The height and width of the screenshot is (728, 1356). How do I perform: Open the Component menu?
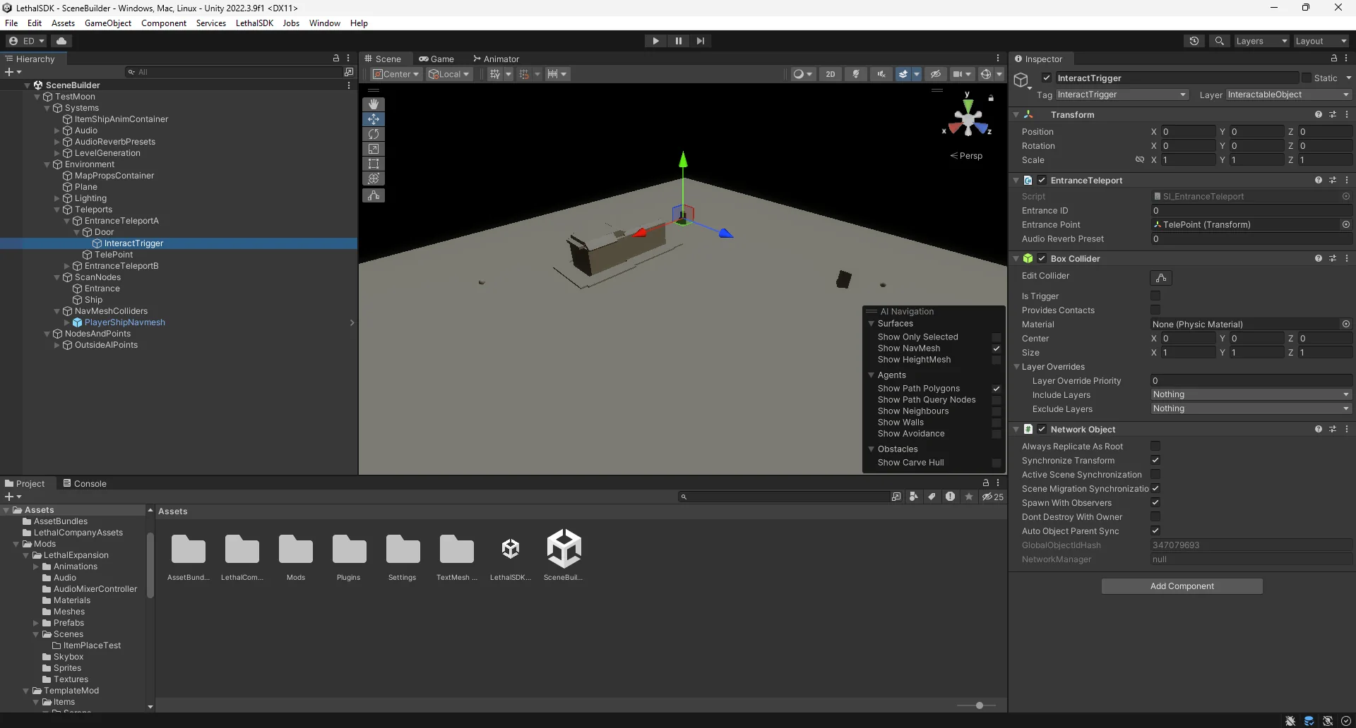pyautogui.click(x=164, y=23)
